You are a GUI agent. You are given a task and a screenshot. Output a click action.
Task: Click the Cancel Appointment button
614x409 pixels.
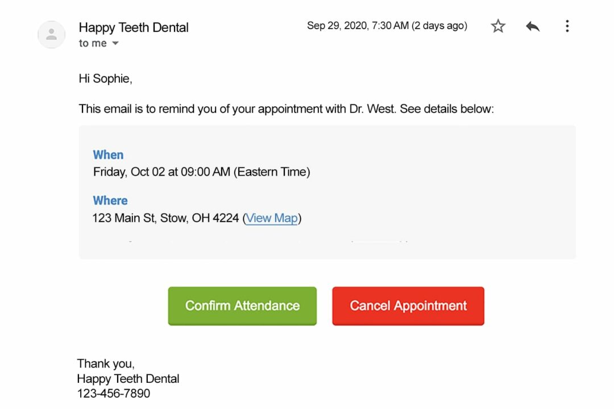408,306
